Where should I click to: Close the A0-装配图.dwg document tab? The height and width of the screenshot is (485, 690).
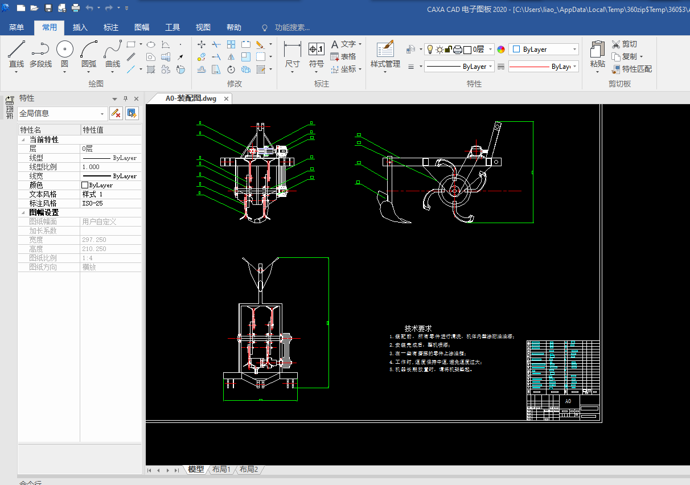(226, 98)
